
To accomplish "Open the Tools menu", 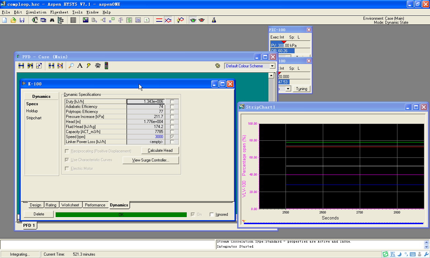I will click(x=77, y=12).
